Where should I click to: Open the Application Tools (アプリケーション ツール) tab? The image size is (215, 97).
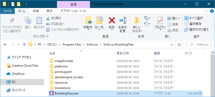[73, 11]
